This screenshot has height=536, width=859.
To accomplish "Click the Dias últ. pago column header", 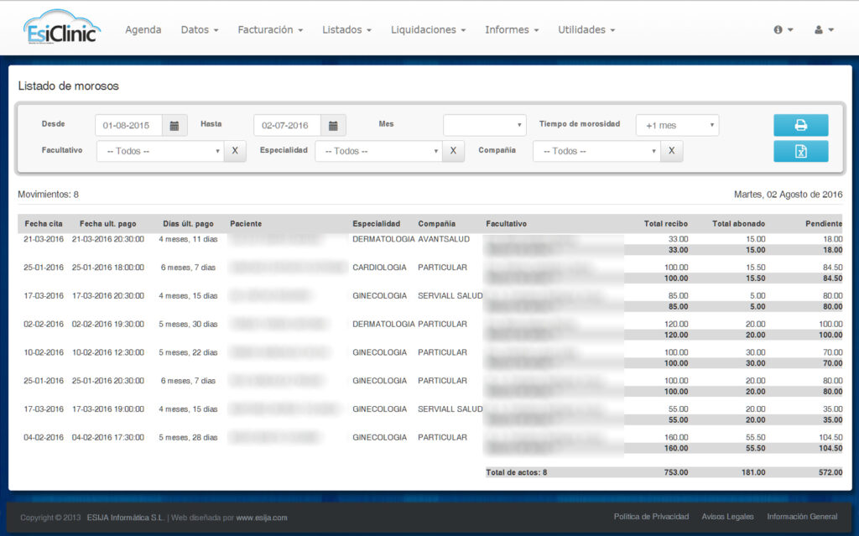I will [188, 224].
